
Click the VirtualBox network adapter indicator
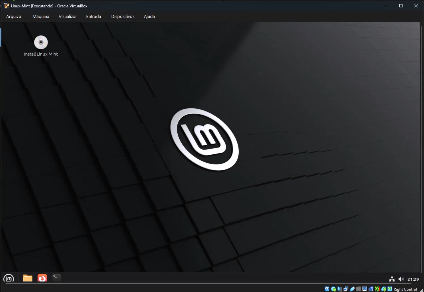[x=346, y=289]
